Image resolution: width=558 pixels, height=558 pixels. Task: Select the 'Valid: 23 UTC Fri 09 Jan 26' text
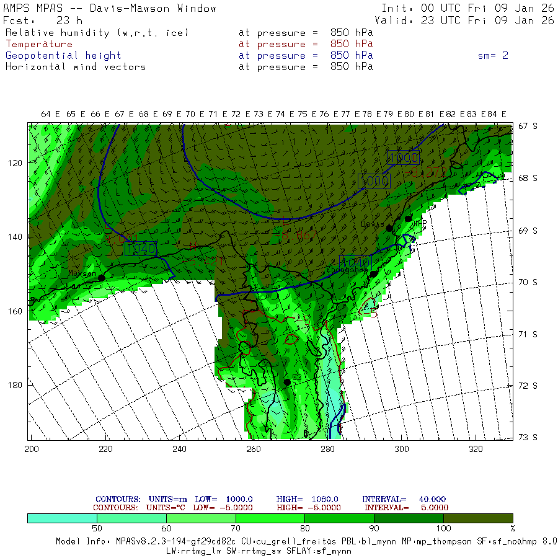tap(464, 20)
